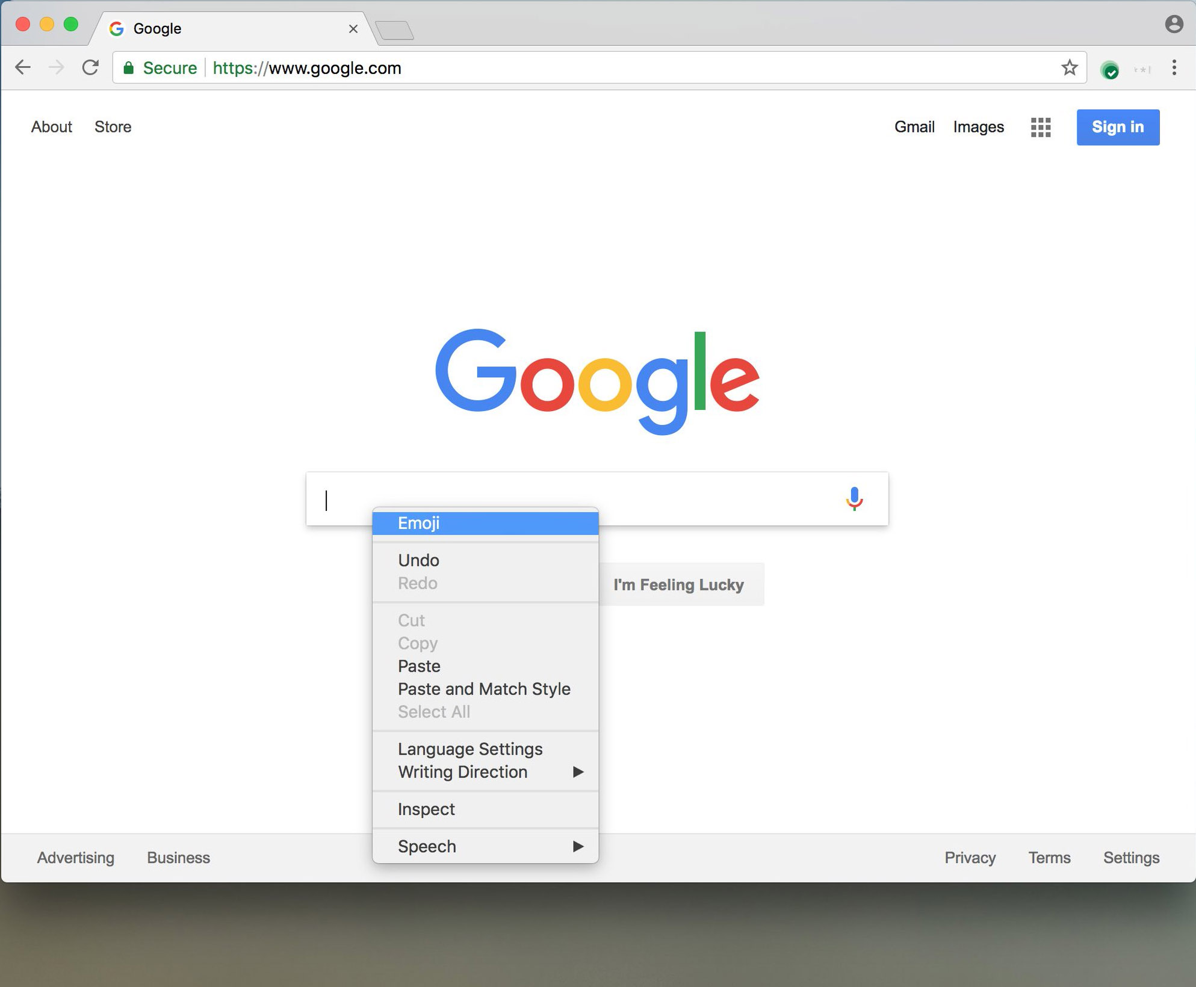The height and width of the screenshot is (987, 1196).
Task: Click the Copy context menu entry
Action: coord(485,643)
